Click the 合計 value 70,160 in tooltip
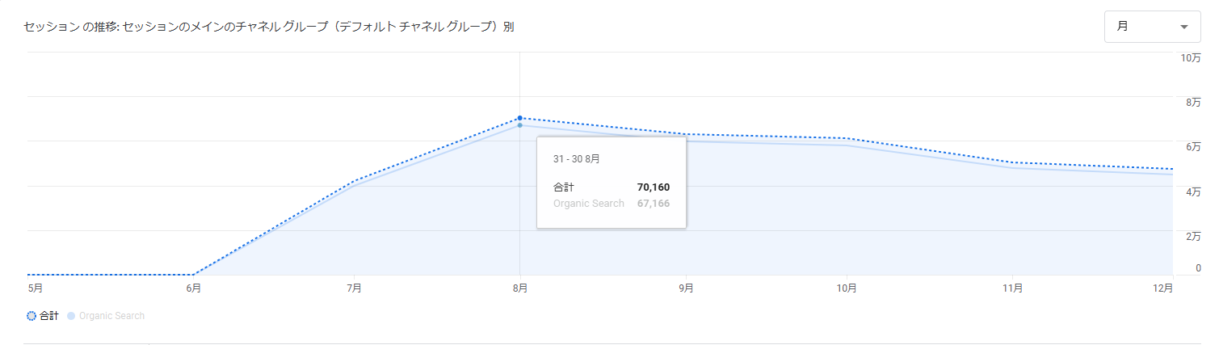 (653, 187)
